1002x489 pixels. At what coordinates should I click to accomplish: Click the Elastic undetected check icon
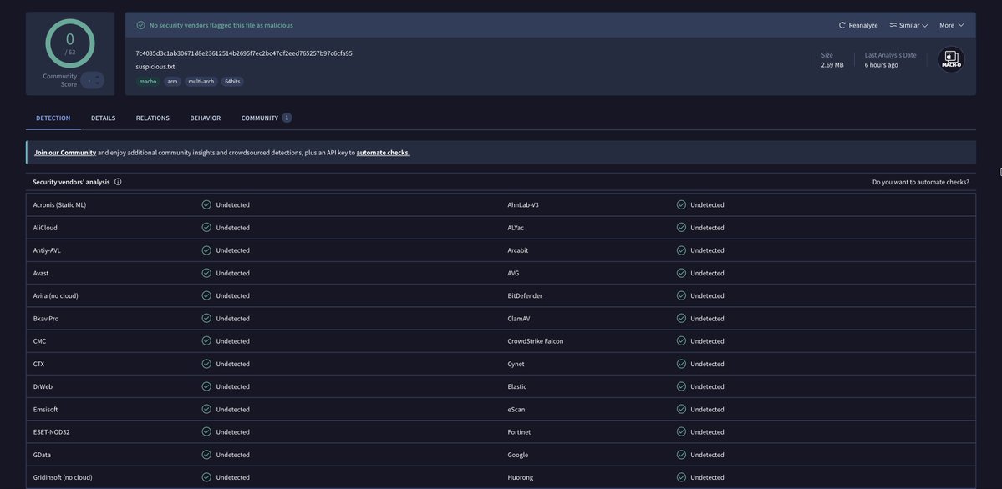point(681,386)
